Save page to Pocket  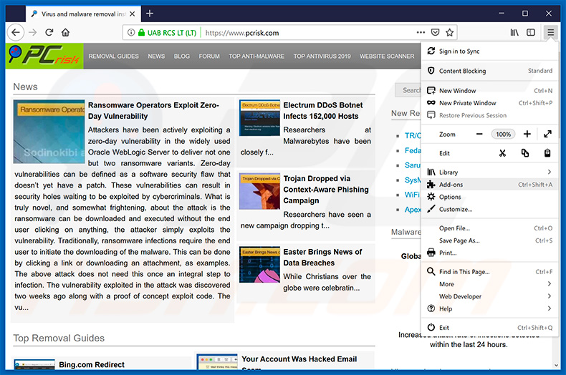tap(436, 32)
